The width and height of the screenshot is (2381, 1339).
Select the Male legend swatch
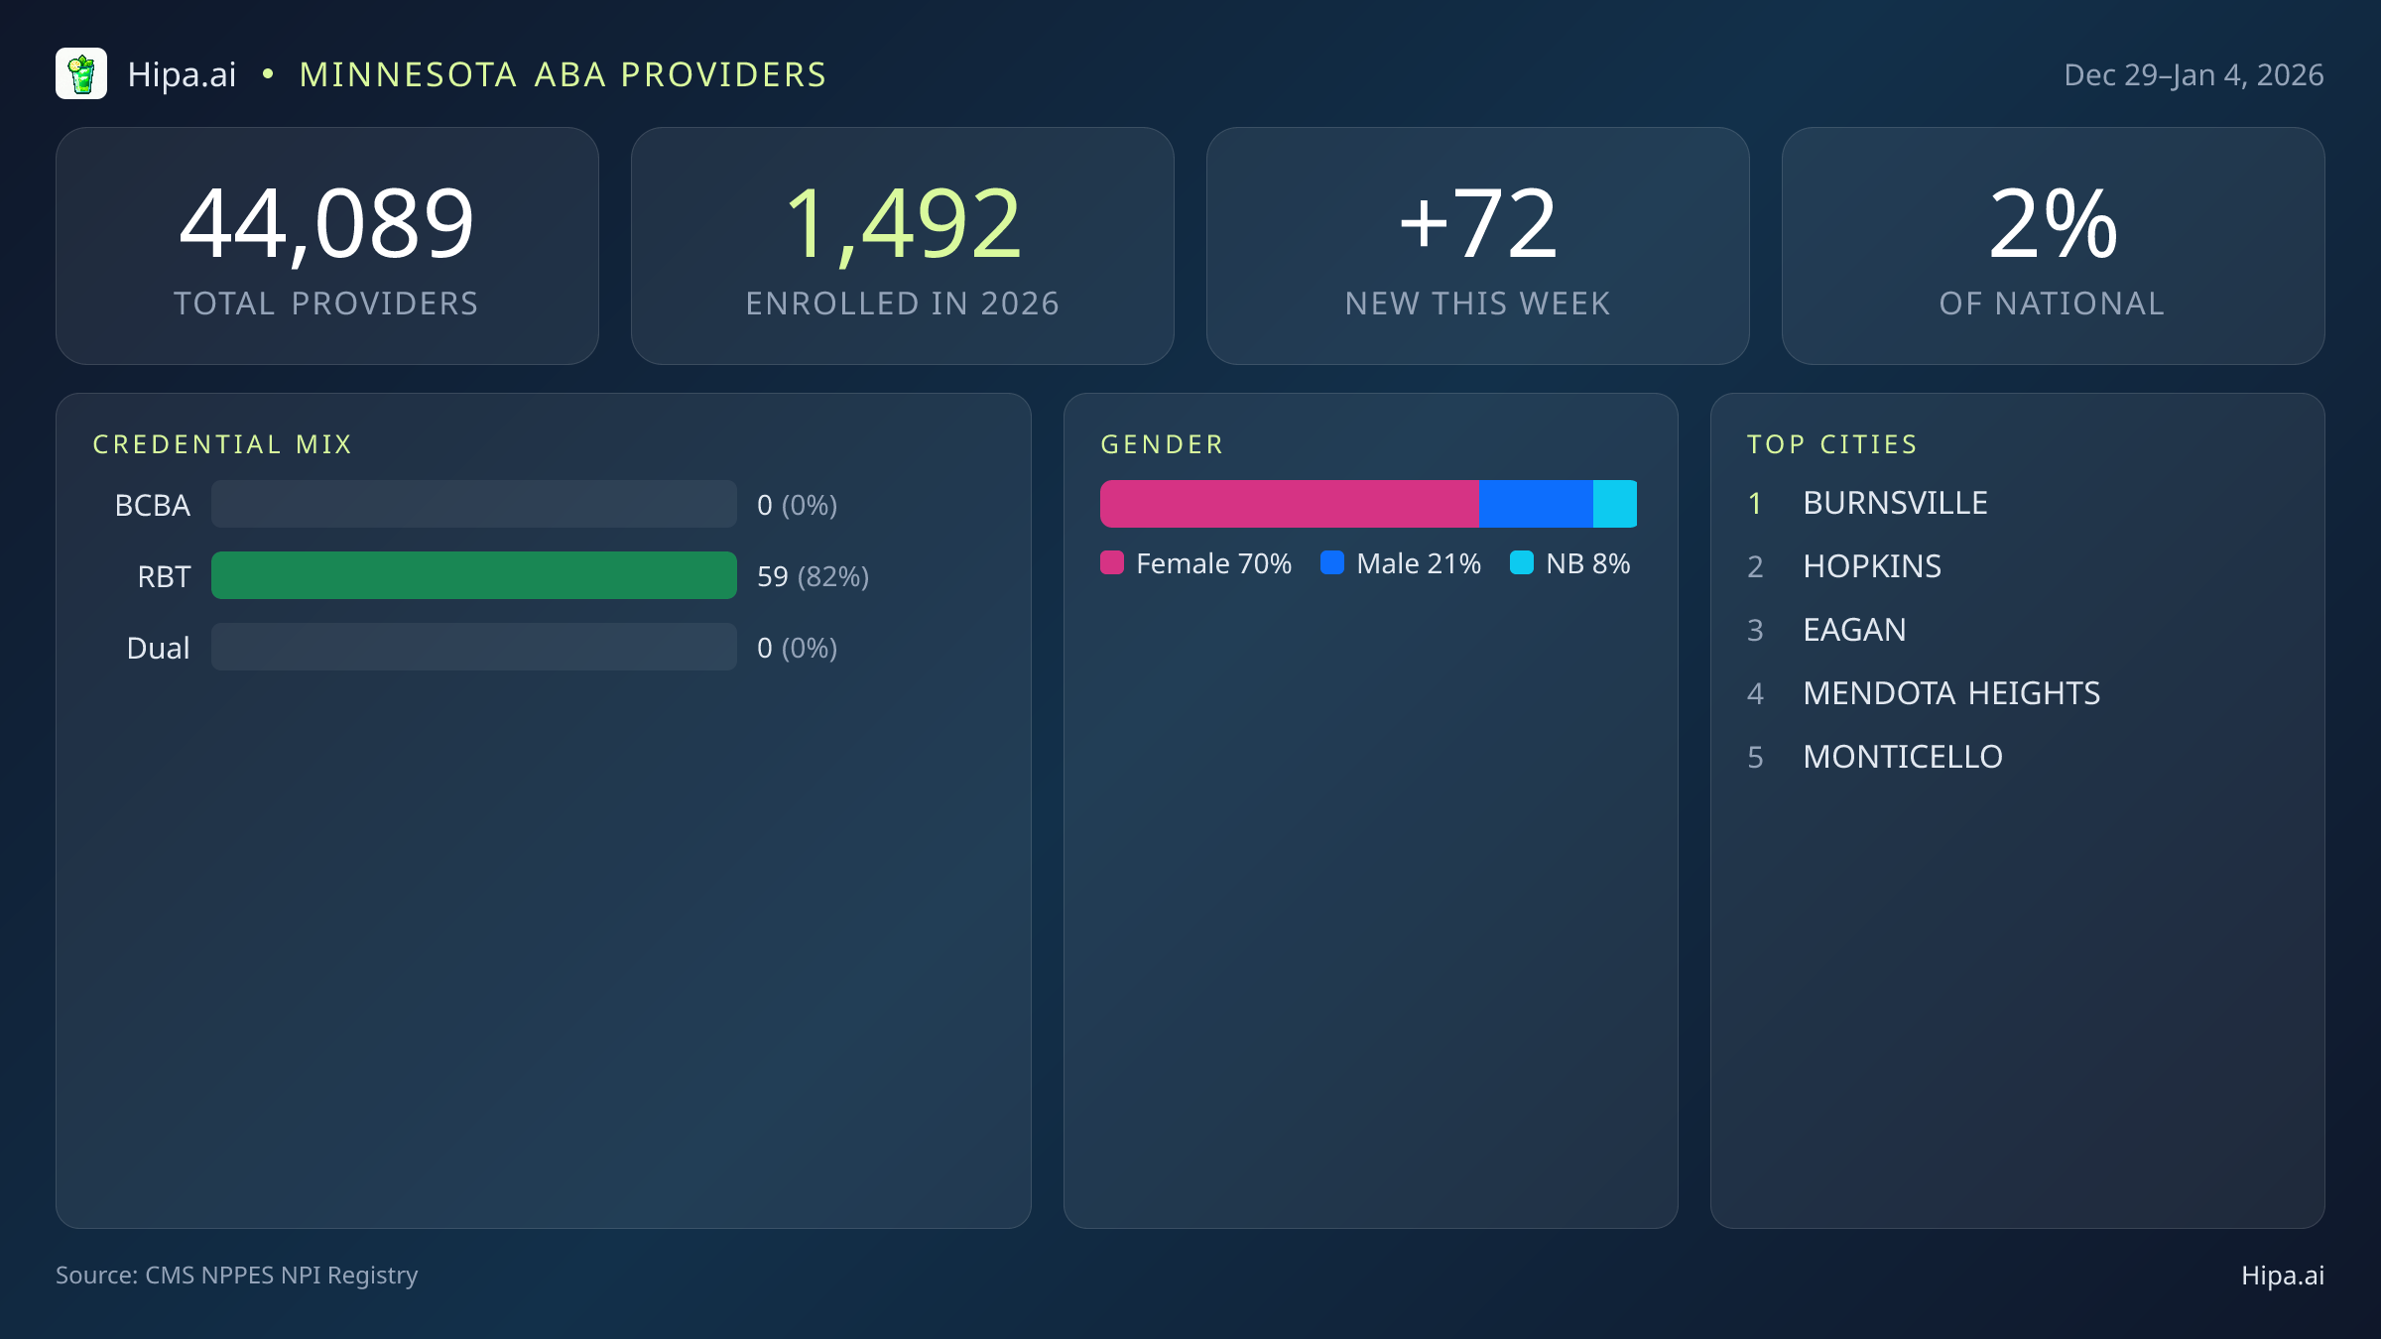coord(1333,563)
